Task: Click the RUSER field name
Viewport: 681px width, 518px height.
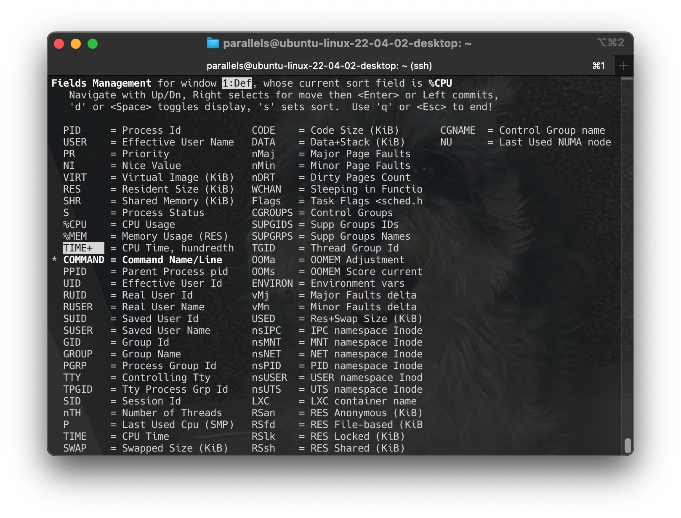Action: coord(78,307)
